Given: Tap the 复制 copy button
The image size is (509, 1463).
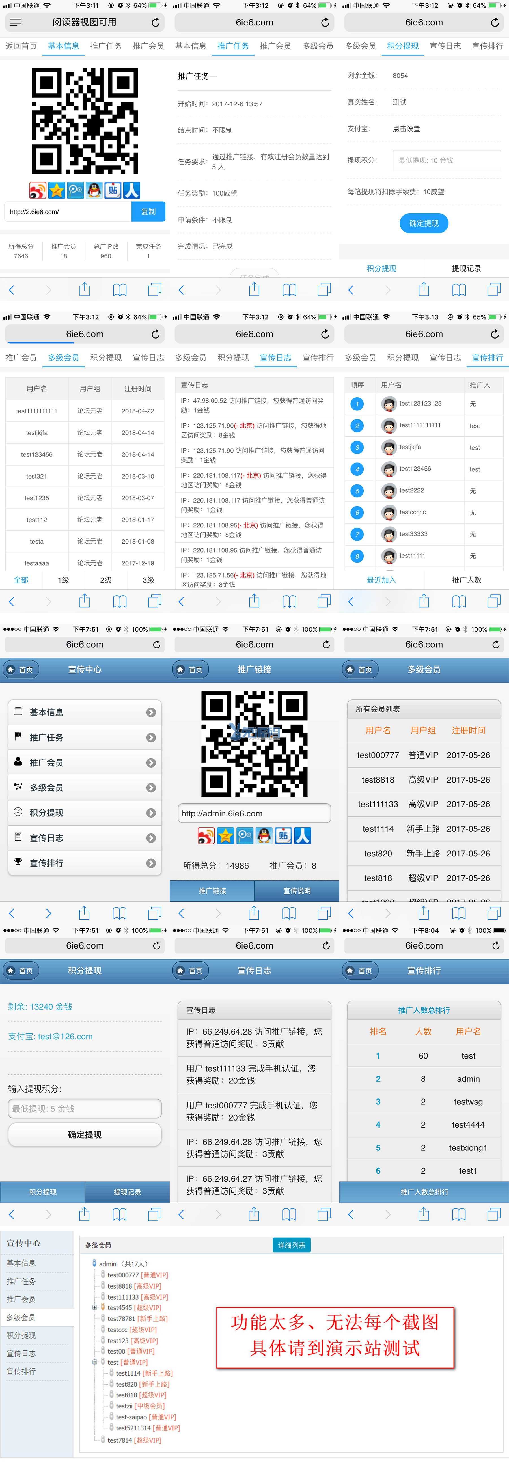Looking at the screenshot, I should point(148,211).
